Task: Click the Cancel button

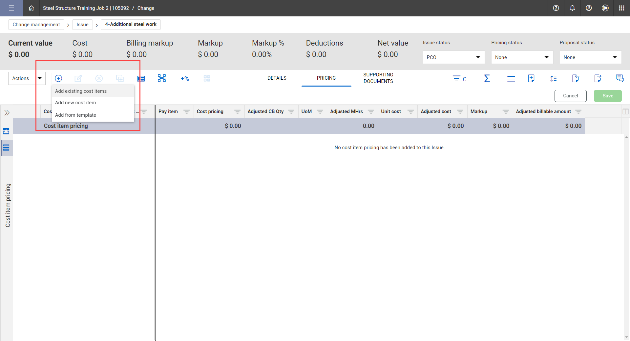Action: click(570, 96)
